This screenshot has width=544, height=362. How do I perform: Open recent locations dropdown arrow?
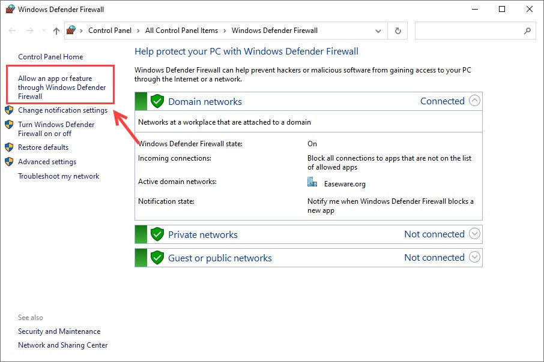tap(44, 31)
